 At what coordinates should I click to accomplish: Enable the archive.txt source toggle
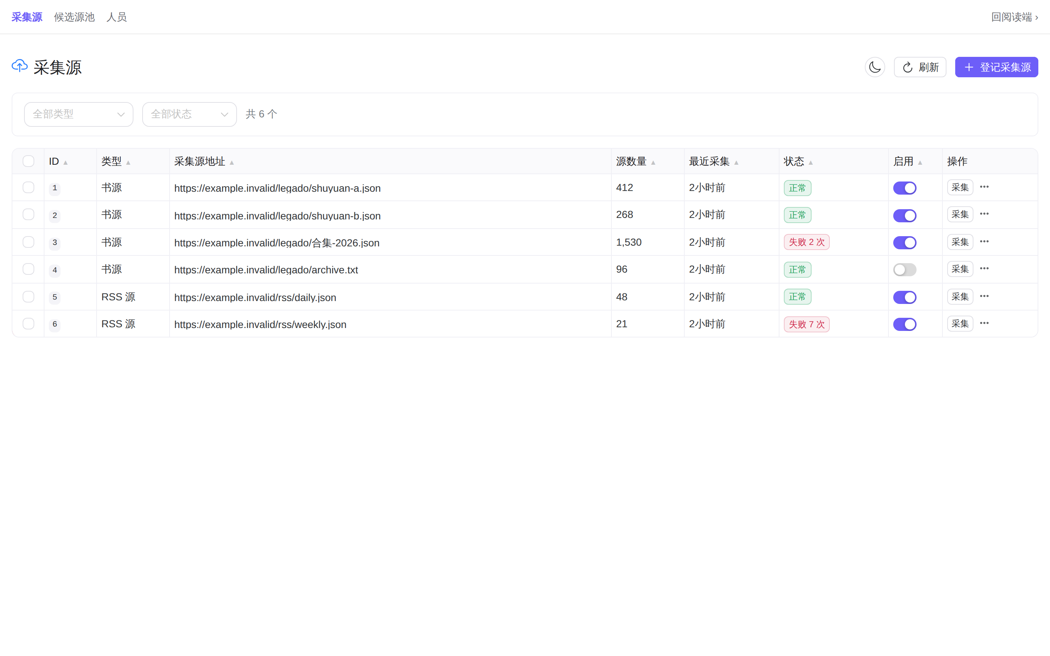pos(905,269)
